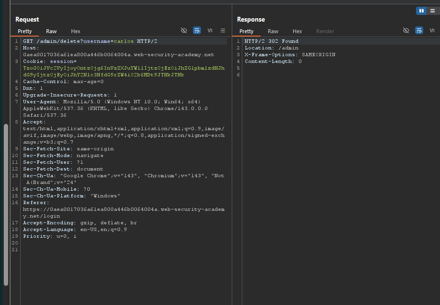Switch Request view to Raw tab

(51, 31)
